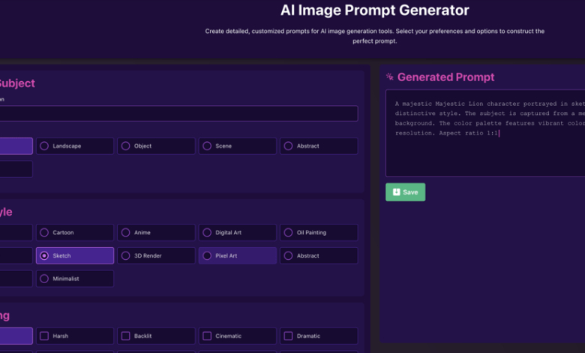585x353 pixels.
Task: Click the selected Sketch style option
Action: click(74, 255)
